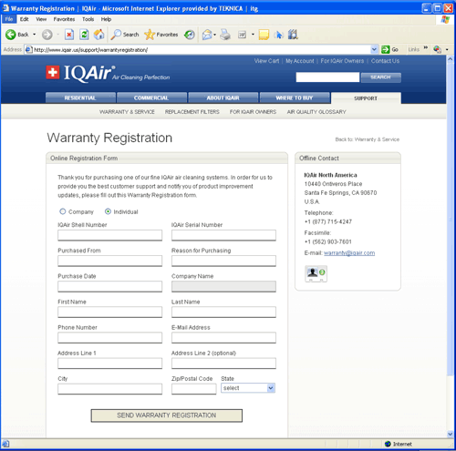Screen dimensions: 456x451
Task: Click the site Search button
Action: (x=381, y=77)
